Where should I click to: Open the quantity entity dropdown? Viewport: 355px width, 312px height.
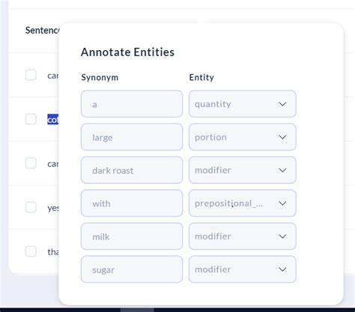coord(243,104)
